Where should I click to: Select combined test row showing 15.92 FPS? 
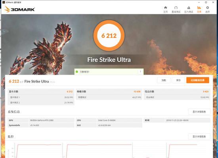[x=177, y=97]
